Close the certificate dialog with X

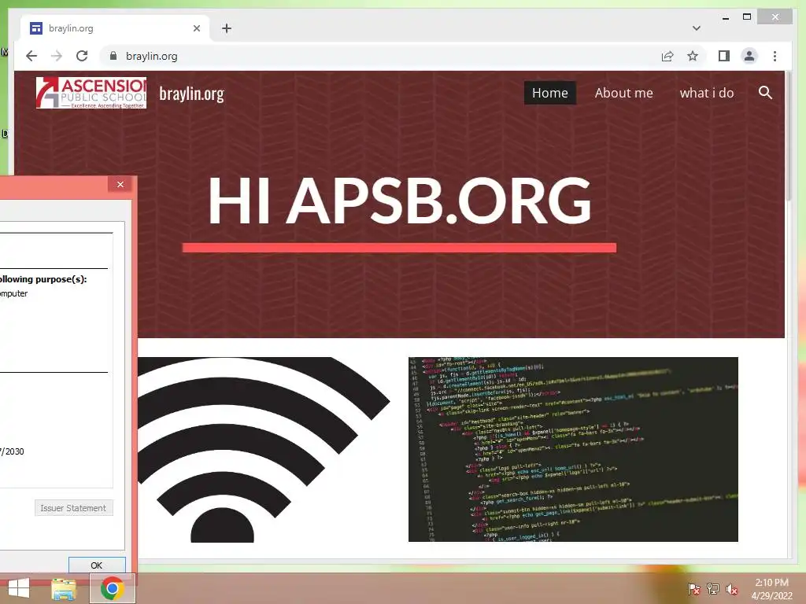120,184
